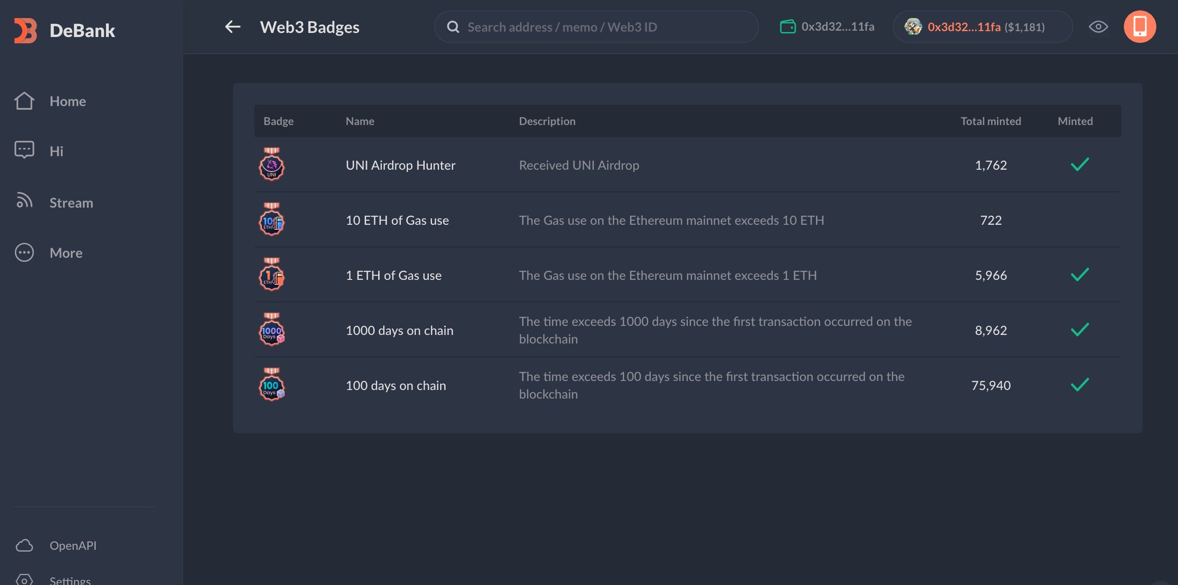Select the 1000 days on chain name
Image resolution: width=1178 pixels, height=585 pixels.
pyautogui.click(x=400, y=330)
